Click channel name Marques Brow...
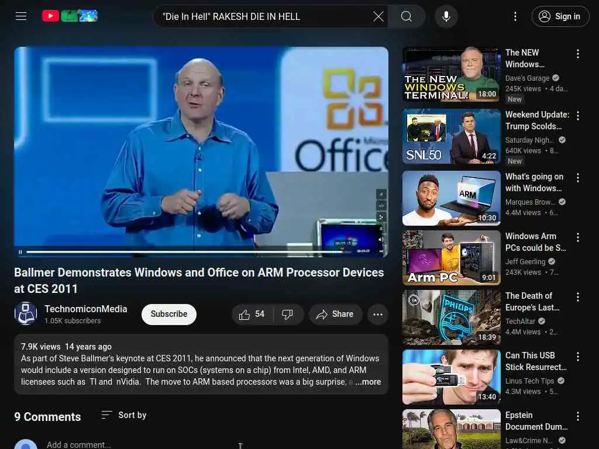599x449 pixels. pyautogui.click(x=530, y=202)
